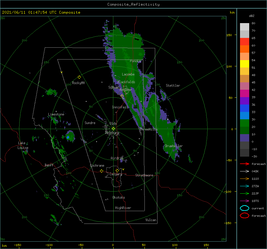This screenshot has width=267, height=249.
Task: Pick the cyan 27ZW arrow legend icon
Action: pos(244,186)
